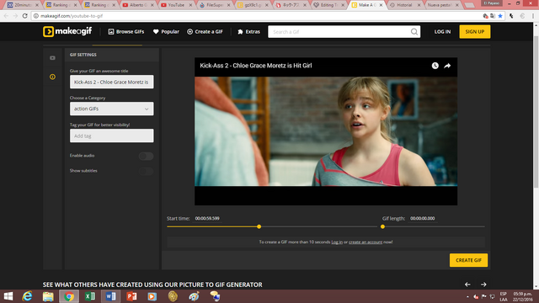Click the browser back arrow
This screenshot has width=539, height=303.
click(x=6, y=16)
